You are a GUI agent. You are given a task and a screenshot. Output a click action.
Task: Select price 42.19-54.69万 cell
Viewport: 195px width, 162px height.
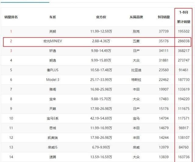coord(101,118)
